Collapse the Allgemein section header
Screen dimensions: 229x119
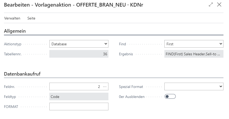(x=15, y=31)
